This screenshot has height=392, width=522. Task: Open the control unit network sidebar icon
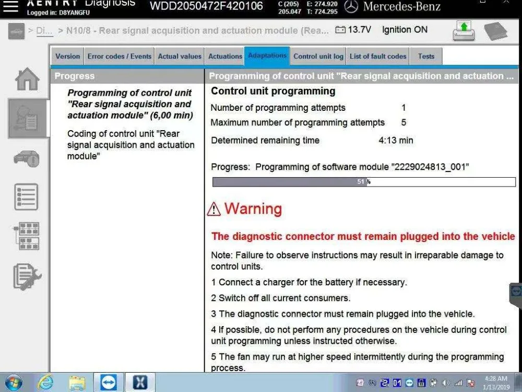[27, 236]
